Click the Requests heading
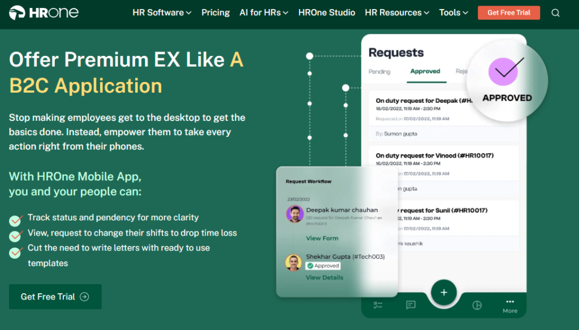 (396, 53)
